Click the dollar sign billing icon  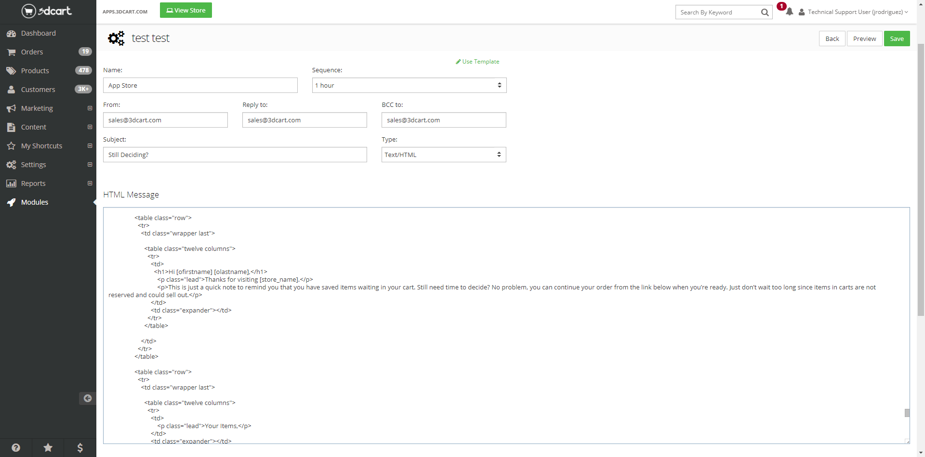pyautogui.click(x=80, y=448)
